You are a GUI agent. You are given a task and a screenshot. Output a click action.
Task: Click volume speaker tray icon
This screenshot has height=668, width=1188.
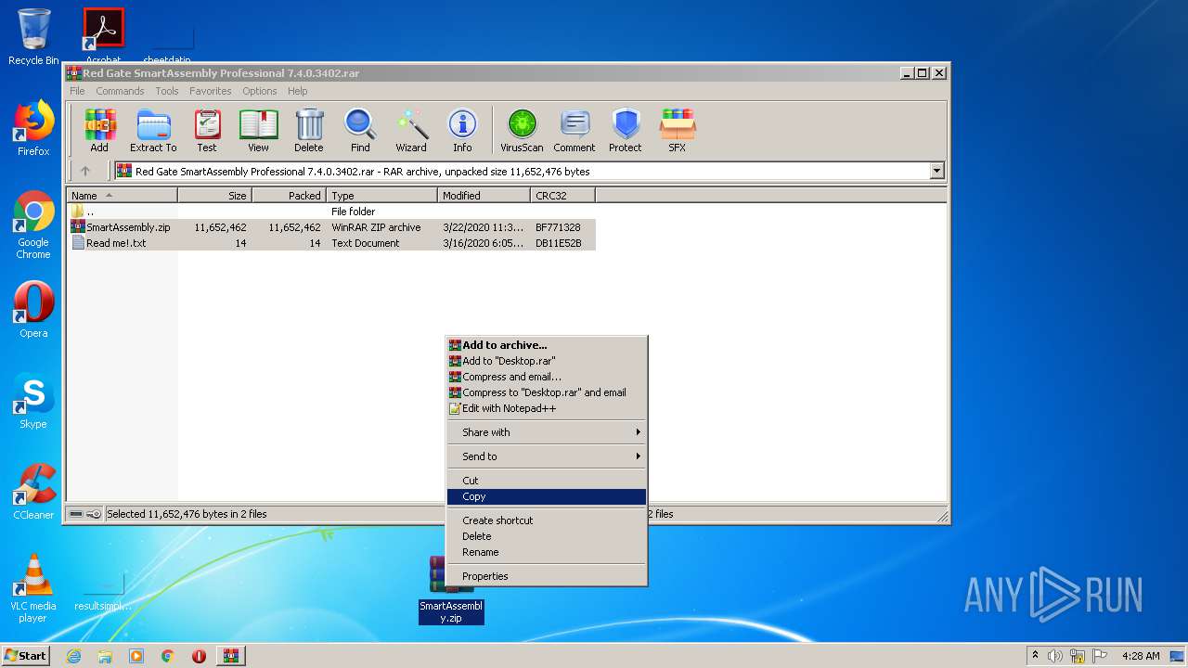[x=1055, y=656]
